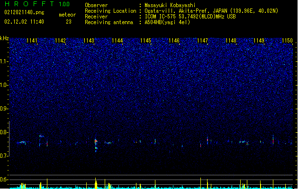Click the 1143 time axis label
The width and height of the screenshot is (298, 189).
pyautogui.click(x=89, y=41)
